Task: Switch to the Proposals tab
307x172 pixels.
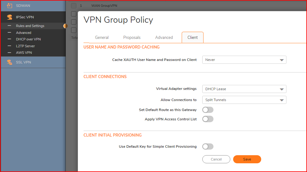Action: click(132, 38)
